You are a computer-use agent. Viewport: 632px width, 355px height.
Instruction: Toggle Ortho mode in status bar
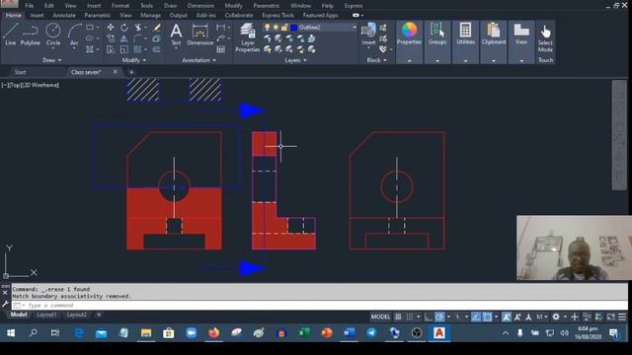tap(428, 318)
